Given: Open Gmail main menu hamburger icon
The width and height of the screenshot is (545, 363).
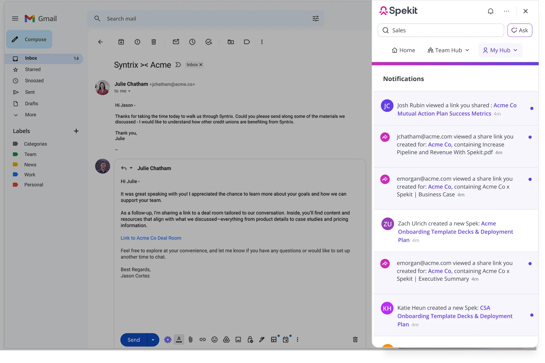Looking at the screenshot, I should [15, 18].
